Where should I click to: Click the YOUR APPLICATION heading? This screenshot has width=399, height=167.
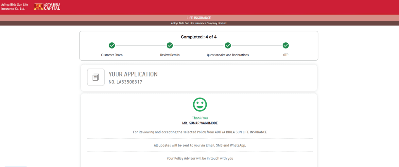(x=133, y=74)
